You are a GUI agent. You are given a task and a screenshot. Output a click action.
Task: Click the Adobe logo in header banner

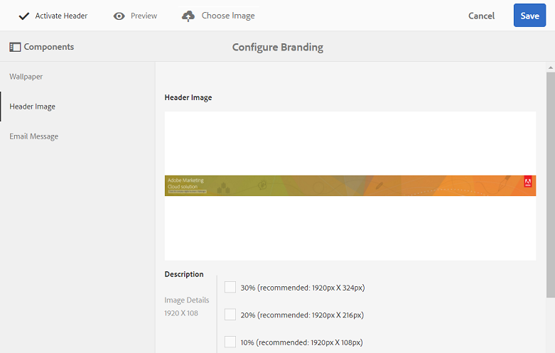[x=528, y=182]
